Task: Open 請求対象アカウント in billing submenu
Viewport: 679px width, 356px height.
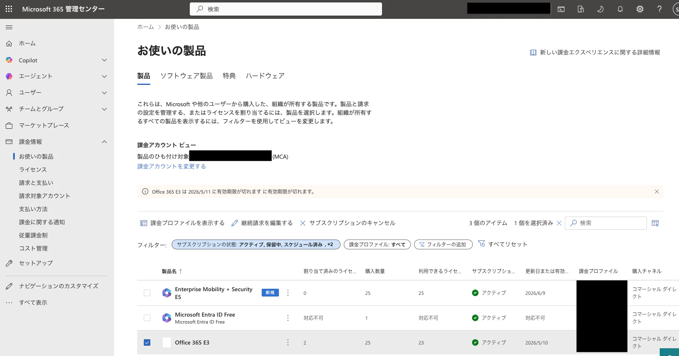Action: [x=44, y=196]
